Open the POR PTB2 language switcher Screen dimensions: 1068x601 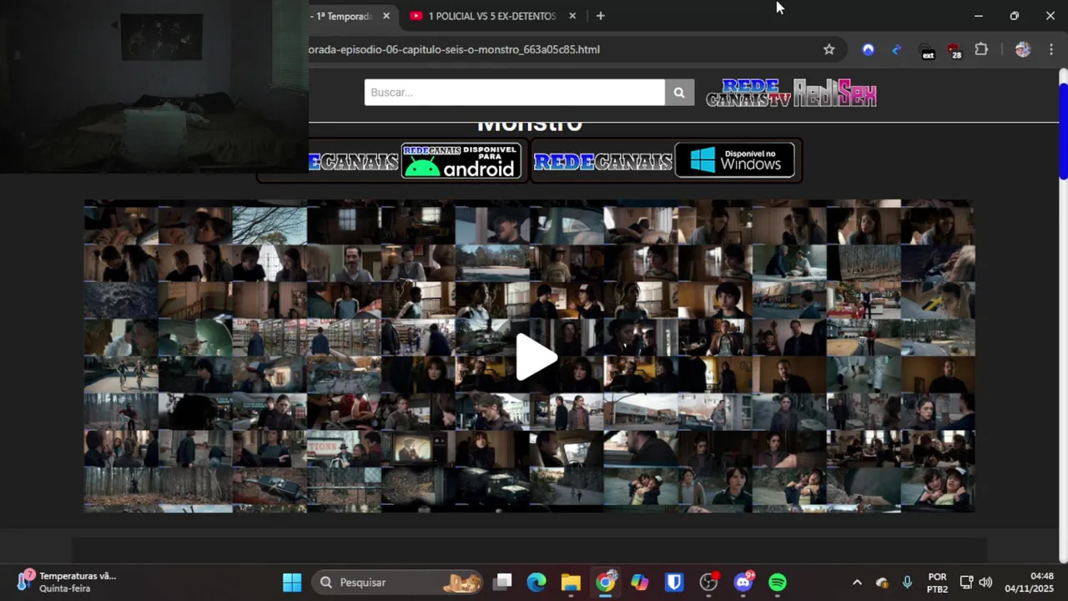tap(937, 583)
